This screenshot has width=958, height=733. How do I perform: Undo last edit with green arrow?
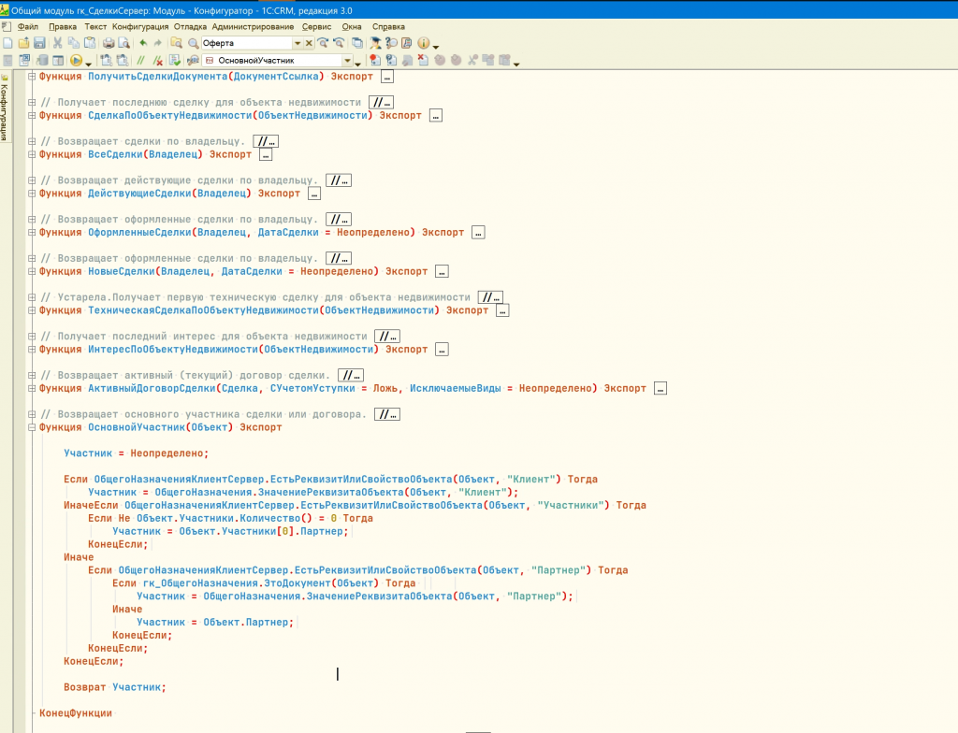tap(143, 43)
